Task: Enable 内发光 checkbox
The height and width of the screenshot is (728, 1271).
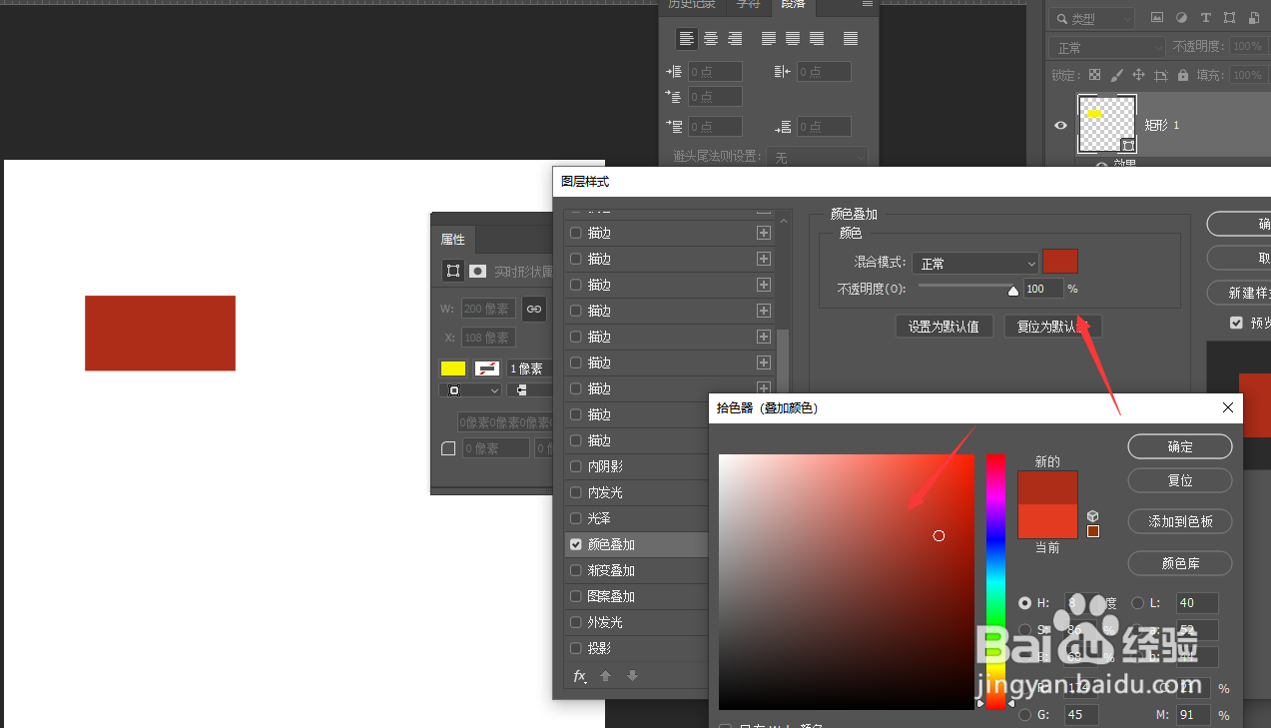Action: point(575,492)
